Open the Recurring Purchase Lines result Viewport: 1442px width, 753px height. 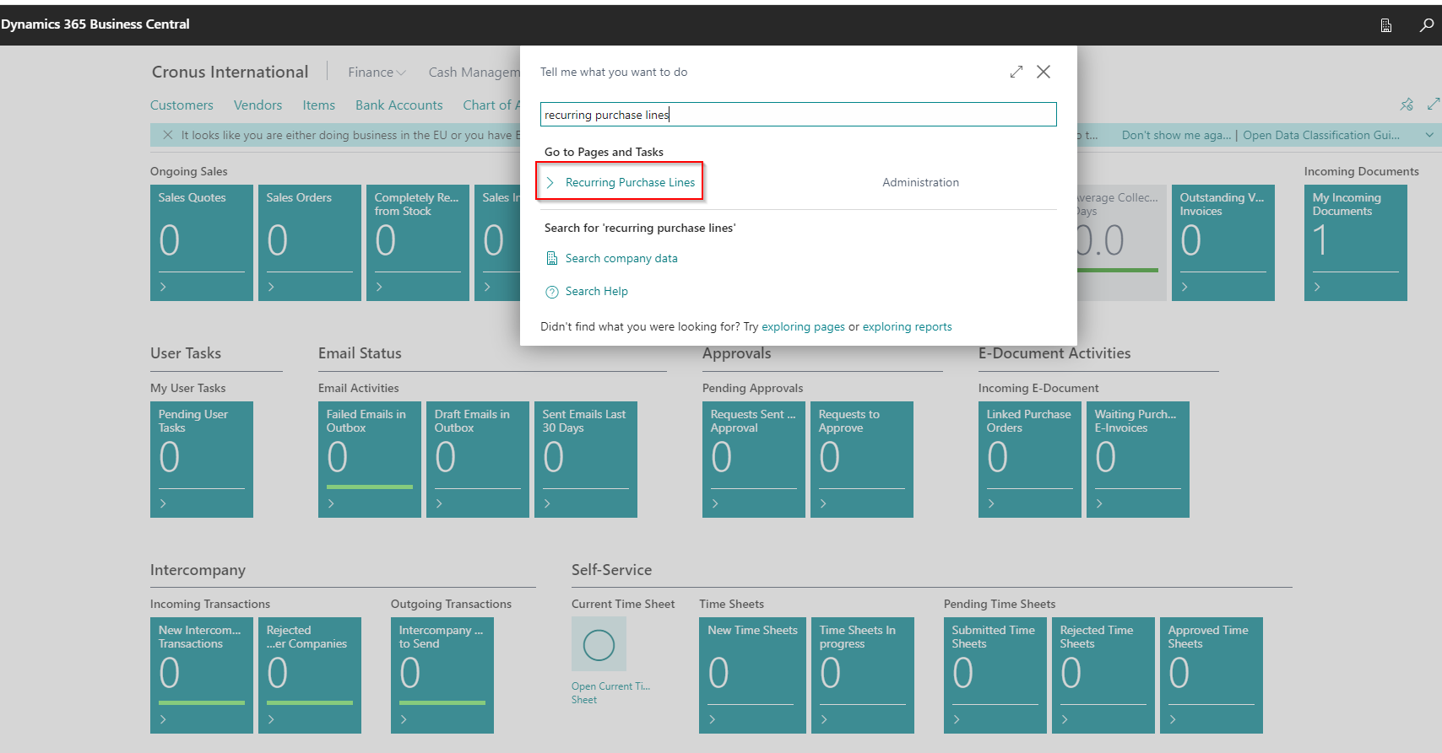630,182
